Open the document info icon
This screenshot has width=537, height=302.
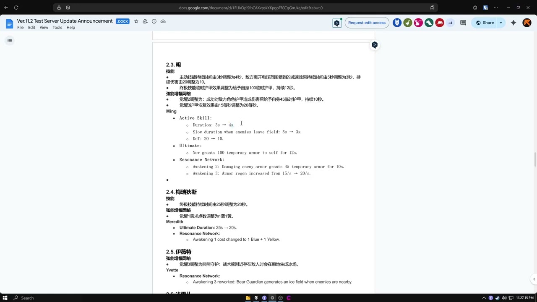point(154,21)
